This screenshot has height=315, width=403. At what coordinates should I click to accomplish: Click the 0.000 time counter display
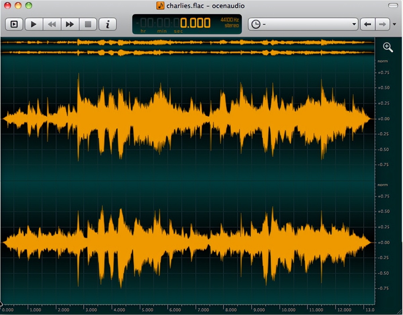pos(195,23)
